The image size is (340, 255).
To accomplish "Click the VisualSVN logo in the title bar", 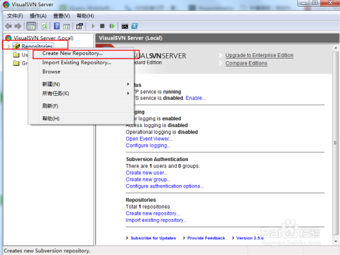I will click(6, 4).
